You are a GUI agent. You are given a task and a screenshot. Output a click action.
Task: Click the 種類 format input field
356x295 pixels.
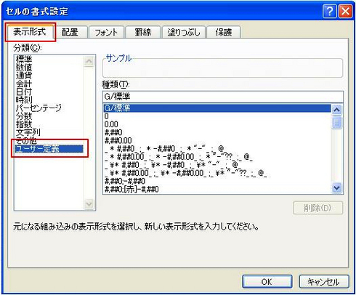[x=223, y=97]
